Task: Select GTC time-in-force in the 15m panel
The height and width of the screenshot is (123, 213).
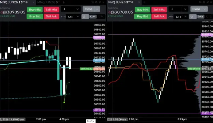Action: click(101, 17)
